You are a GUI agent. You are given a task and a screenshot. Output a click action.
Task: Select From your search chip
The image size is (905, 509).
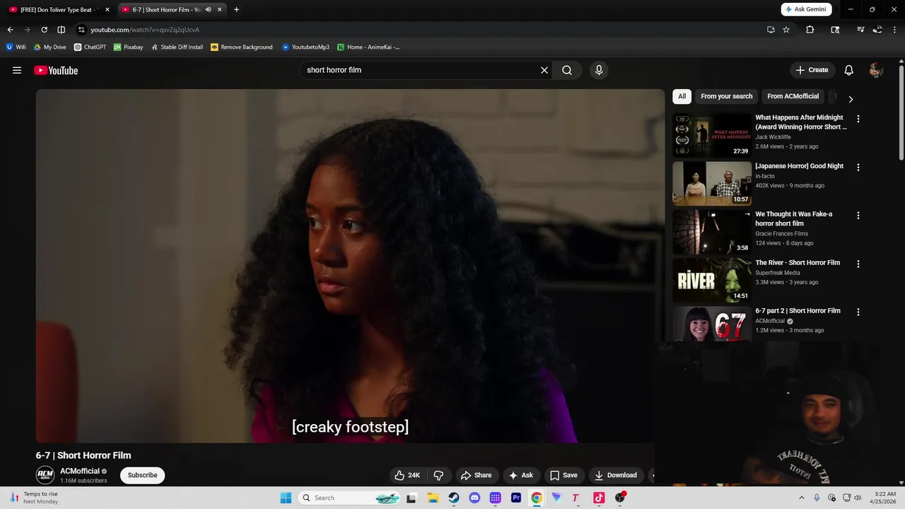[726, 96]
